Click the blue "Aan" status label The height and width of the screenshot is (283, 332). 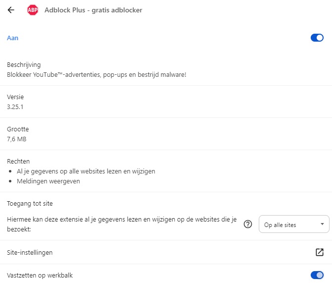[x=12, y=38]
